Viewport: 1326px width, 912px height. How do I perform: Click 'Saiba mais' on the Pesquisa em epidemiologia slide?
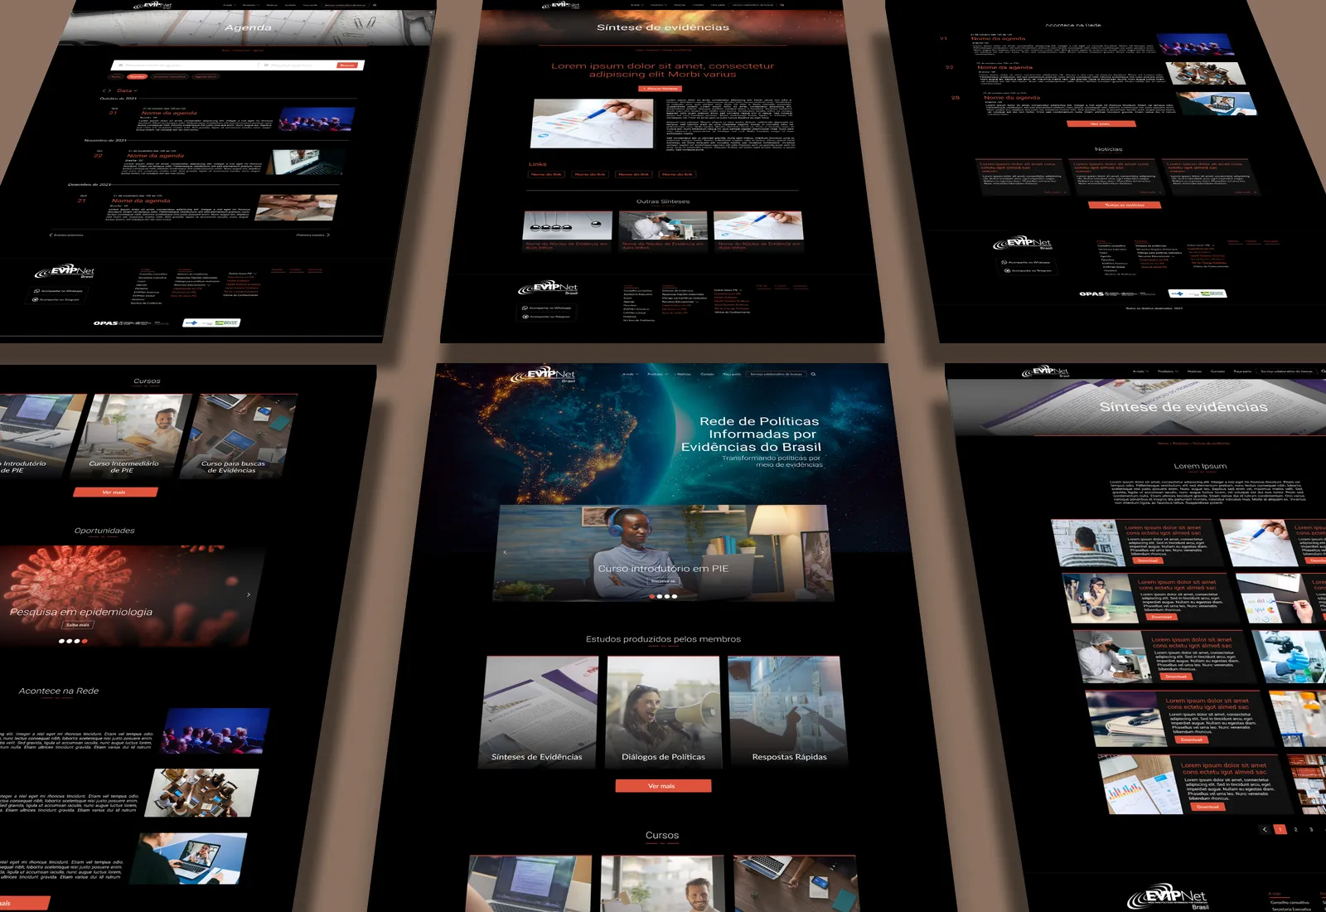(78, 625)
